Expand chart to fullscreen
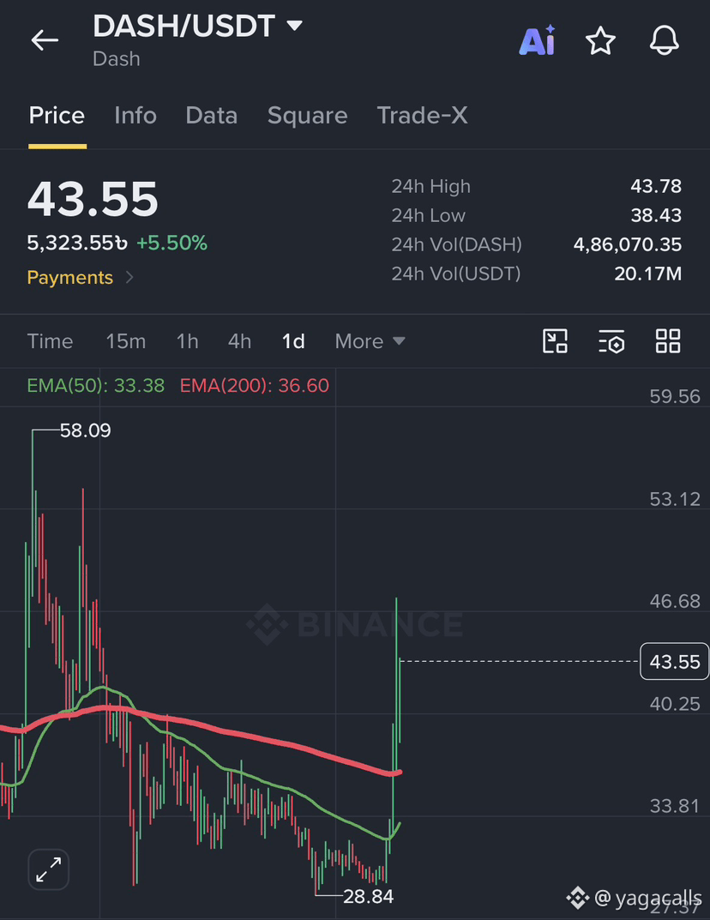710x920 pixels. tap(49, 869)
